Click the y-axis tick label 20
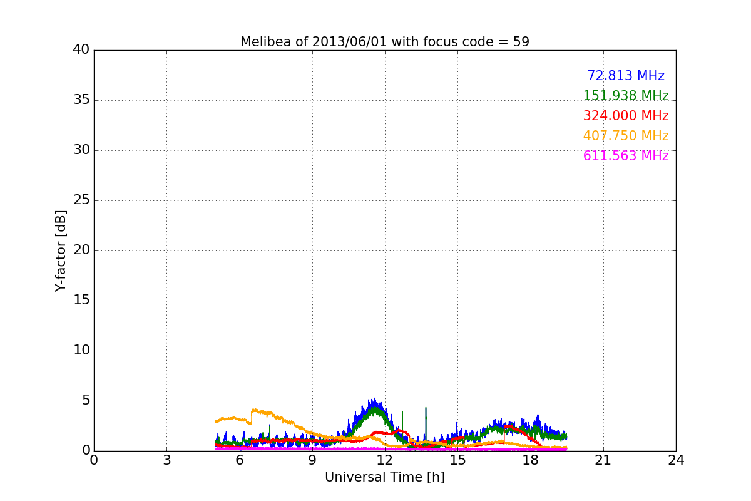 pos(81,250)
